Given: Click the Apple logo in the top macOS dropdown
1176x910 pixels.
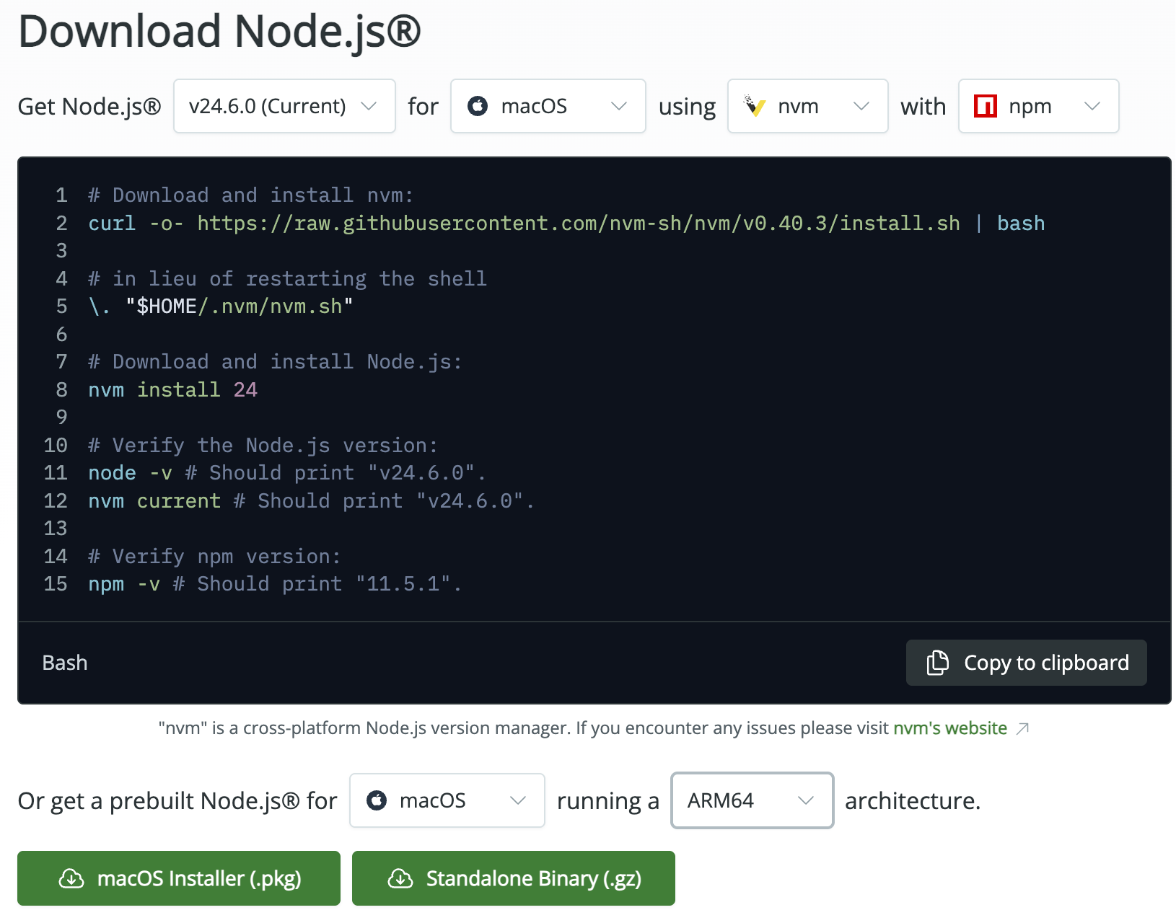Looking at the screenshot, I should (478, 106).
